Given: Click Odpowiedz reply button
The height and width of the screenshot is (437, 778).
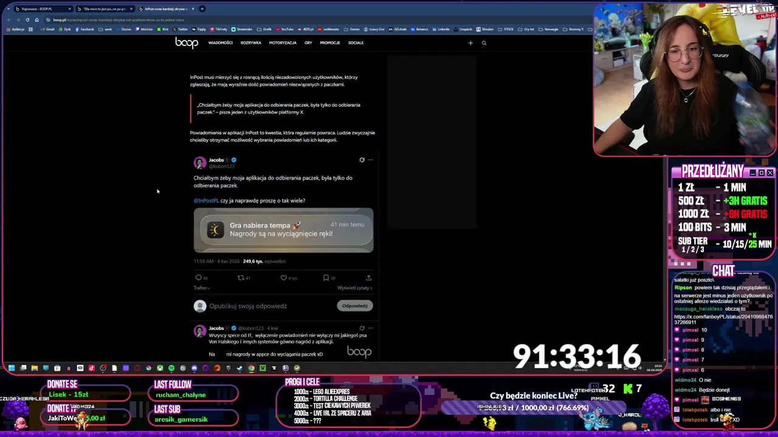Looking at the screenshot, I should coord(355,306).
